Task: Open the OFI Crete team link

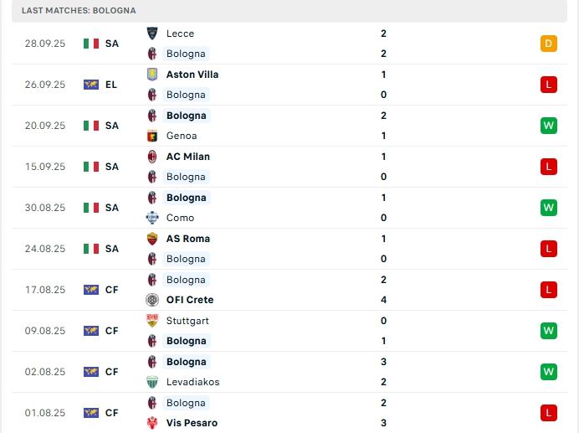Action: pyautogui.click(x=190, y=300)
